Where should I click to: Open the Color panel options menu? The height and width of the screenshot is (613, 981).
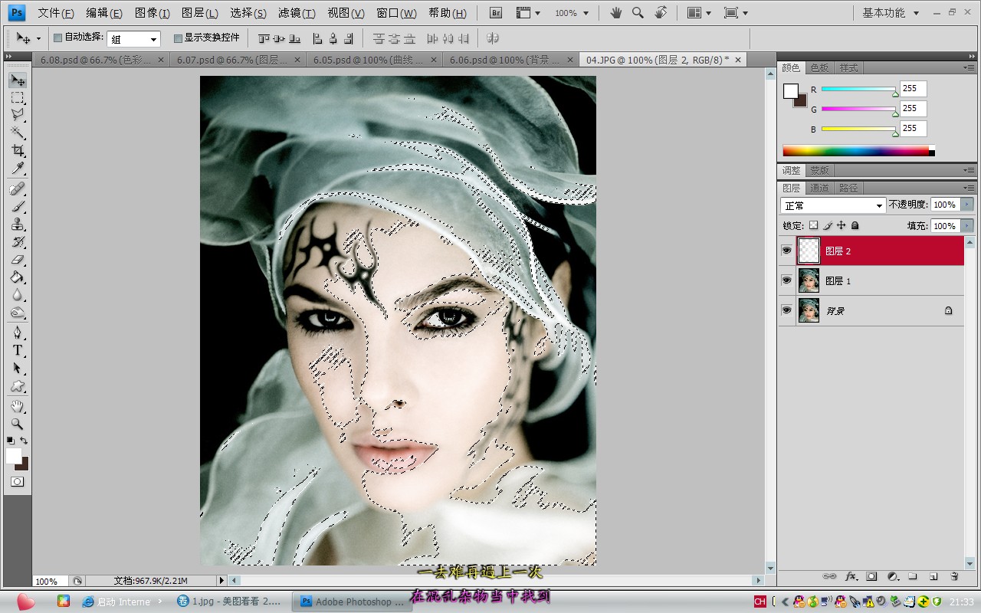pos(970,67)
